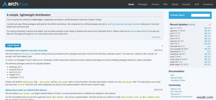
Task: Open the Latest News RSS feed icon
Action: (162, 46)
